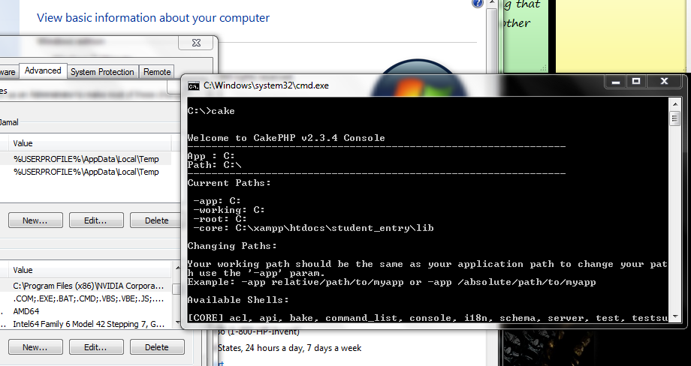This screenshot has width=691, height=366.
Task: Click '24 hours a day, 7 days a week' text
Action: tap(303, 348)
